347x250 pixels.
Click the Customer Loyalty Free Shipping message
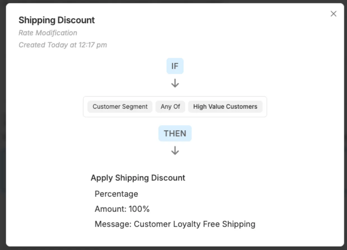(195, 224)
